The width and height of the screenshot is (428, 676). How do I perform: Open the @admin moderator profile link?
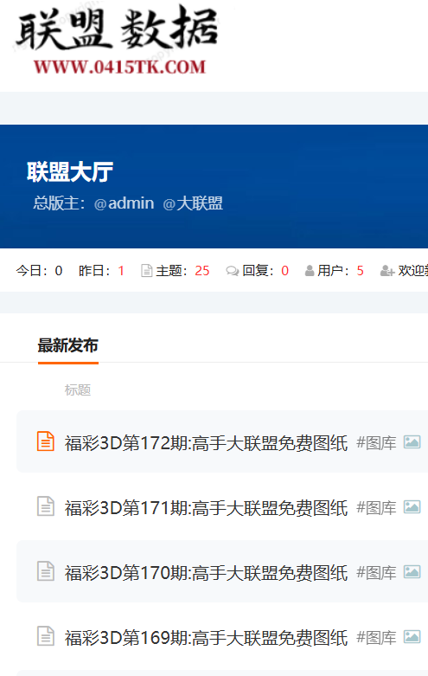[124, 203]
